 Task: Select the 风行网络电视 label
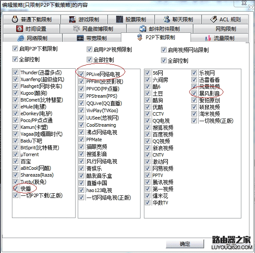[x=102, y=161]
